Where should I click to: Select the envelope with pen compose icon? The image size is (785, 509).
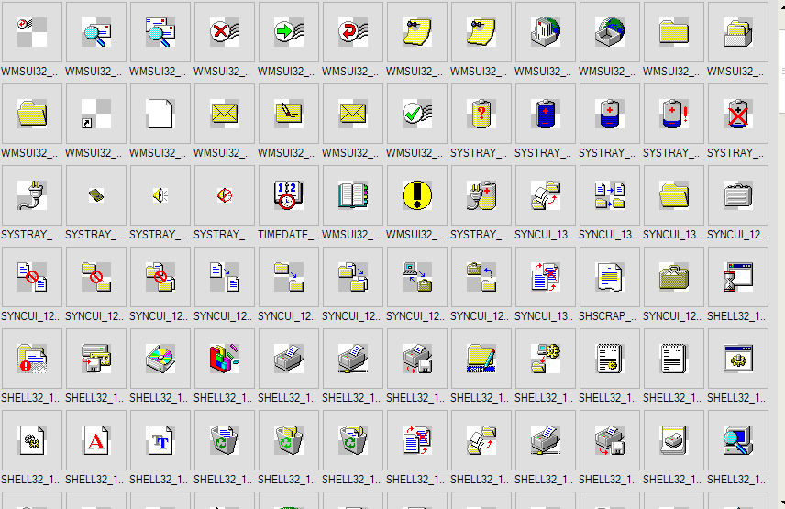[x=288, y=114]
